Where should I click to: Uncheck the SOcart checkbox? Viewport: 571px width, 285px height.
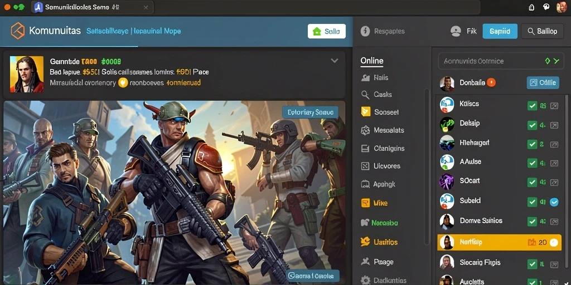click(533, 182)
